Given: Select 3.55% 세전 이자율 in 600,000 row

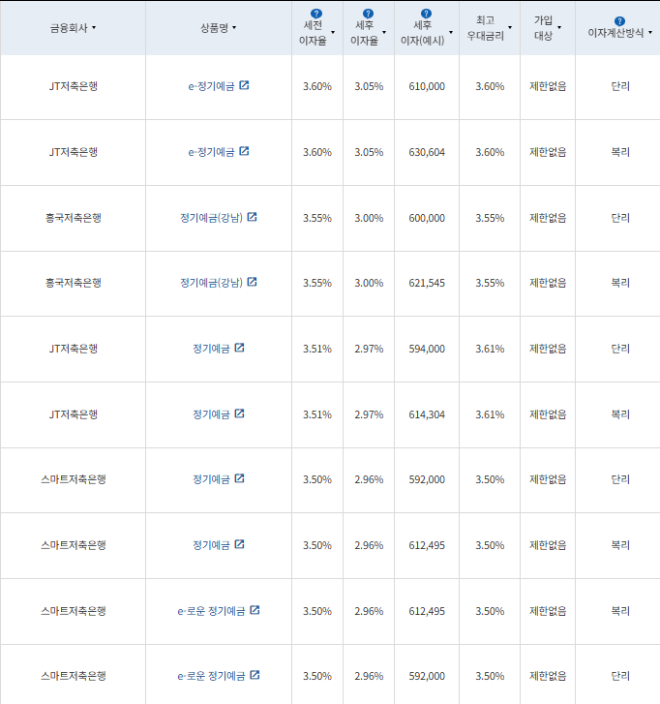Looking at the screenshot, I should 317,218.
